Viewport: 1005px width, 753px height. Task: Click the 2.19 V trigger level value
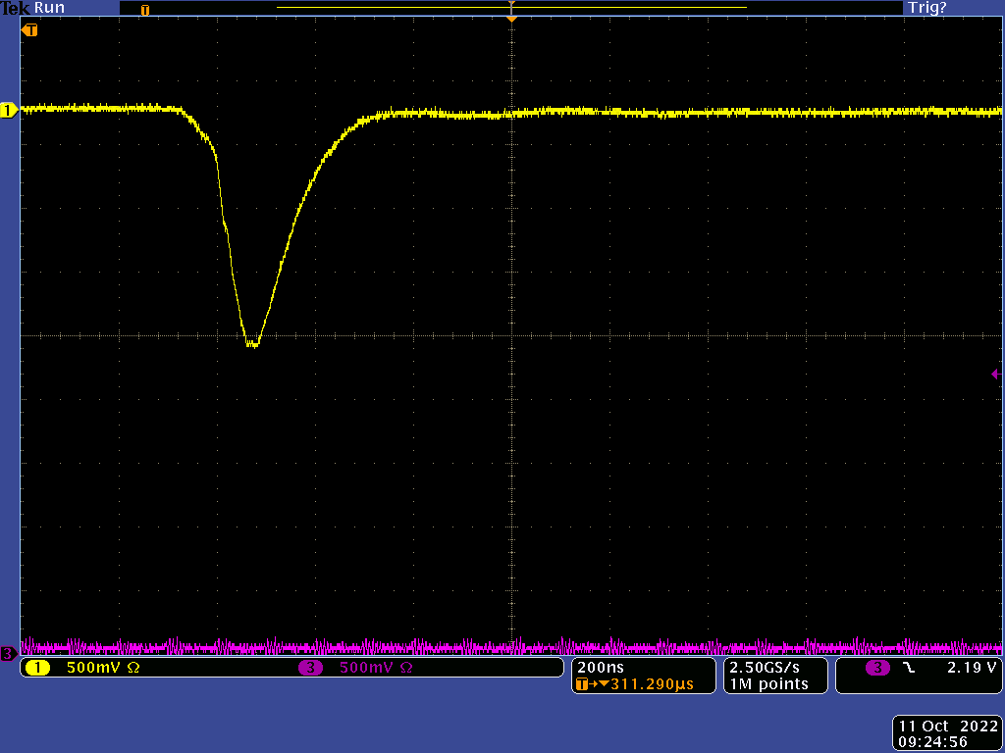point(972,668)
